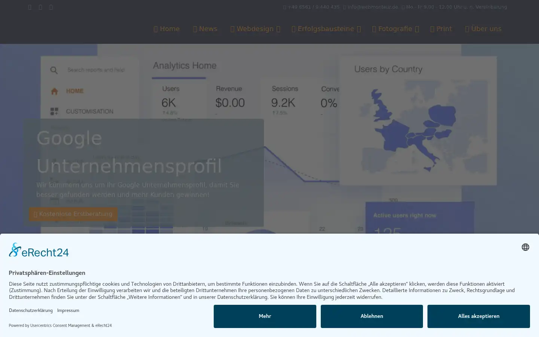Click the eRecht24 logo
Viewport: 539px width, 337px height.
(39, 250)
